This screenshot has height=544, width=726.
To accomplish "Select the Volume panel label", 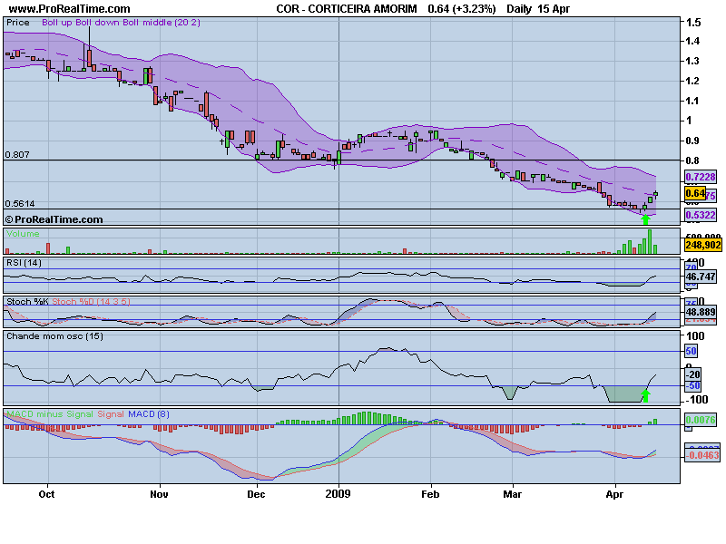I will pos(23,234).
